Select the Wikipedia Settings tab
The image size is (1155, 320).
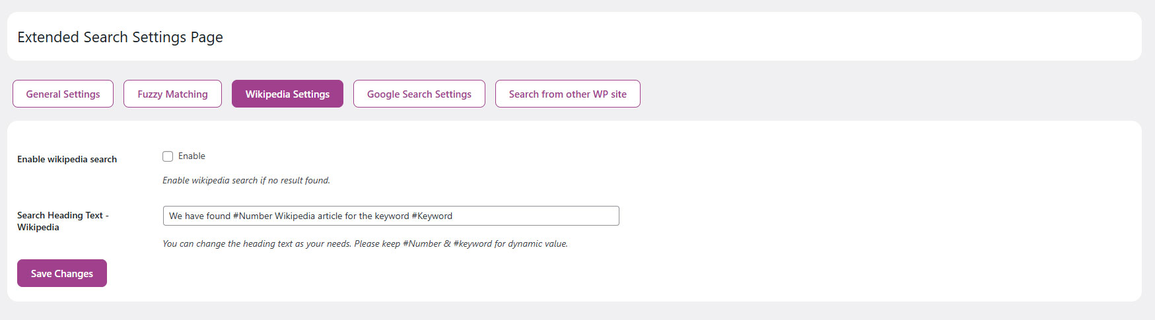(287, 94)
